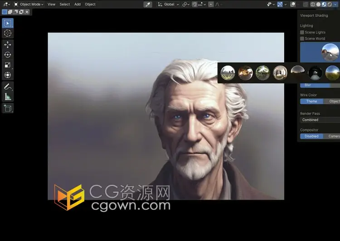Screen dimensions: 340x241
Task: Open the View menu
Action: click(x=51, y=5)
